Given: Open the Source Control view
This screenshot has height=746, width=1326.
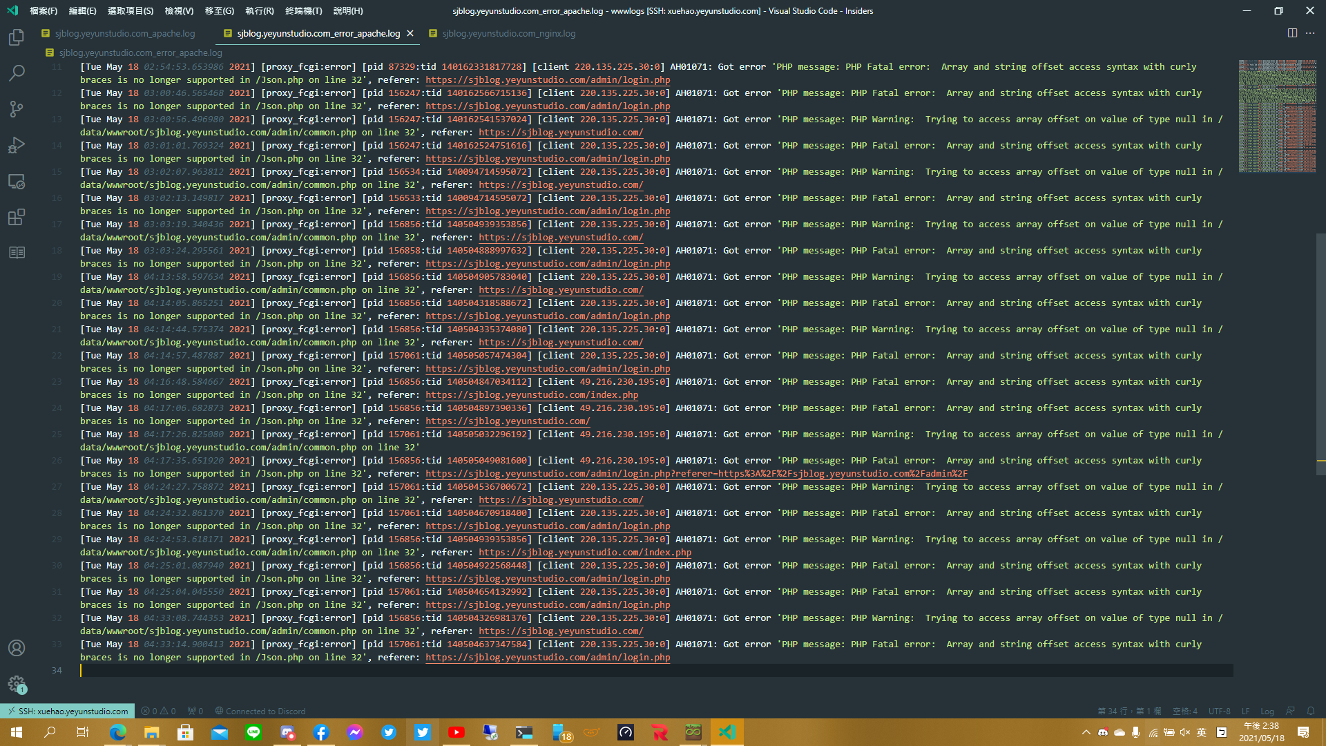Looking at the screenshot, I should [x=17, y=109].
